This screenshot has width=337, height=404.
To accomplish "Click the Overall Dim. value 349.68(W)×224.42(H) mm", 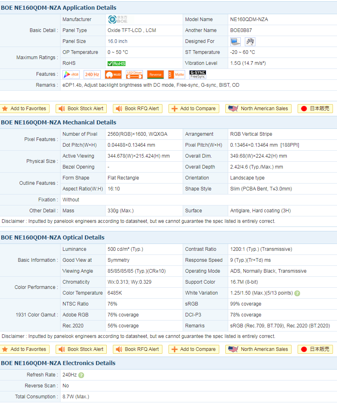I will point(259,156).
